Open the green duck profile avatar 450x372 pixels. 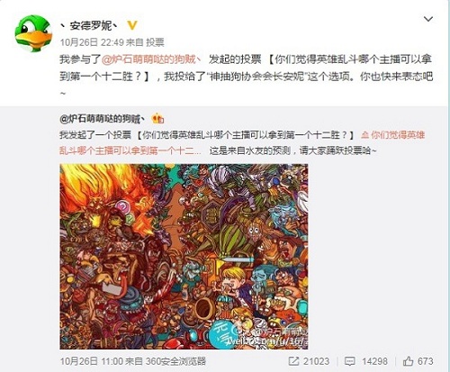point(33,33)
